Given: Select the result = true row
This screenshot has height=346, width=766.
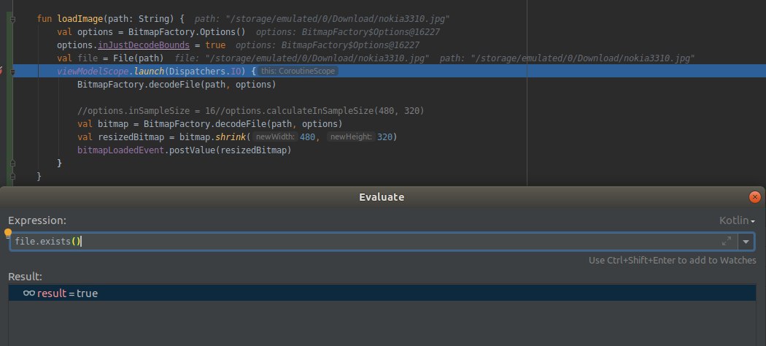Looking at the screenshot, I should [382, 293].
